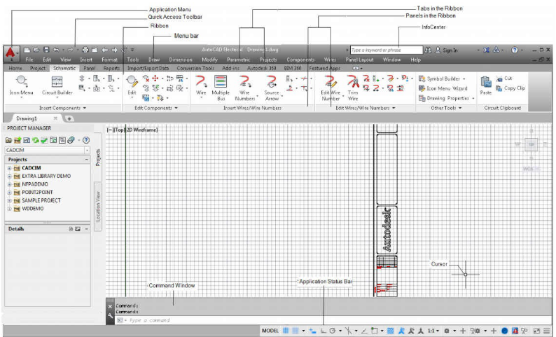The image size is (556, 337).
Task: Click the Copy Clip tool
Action: point(510,88)
